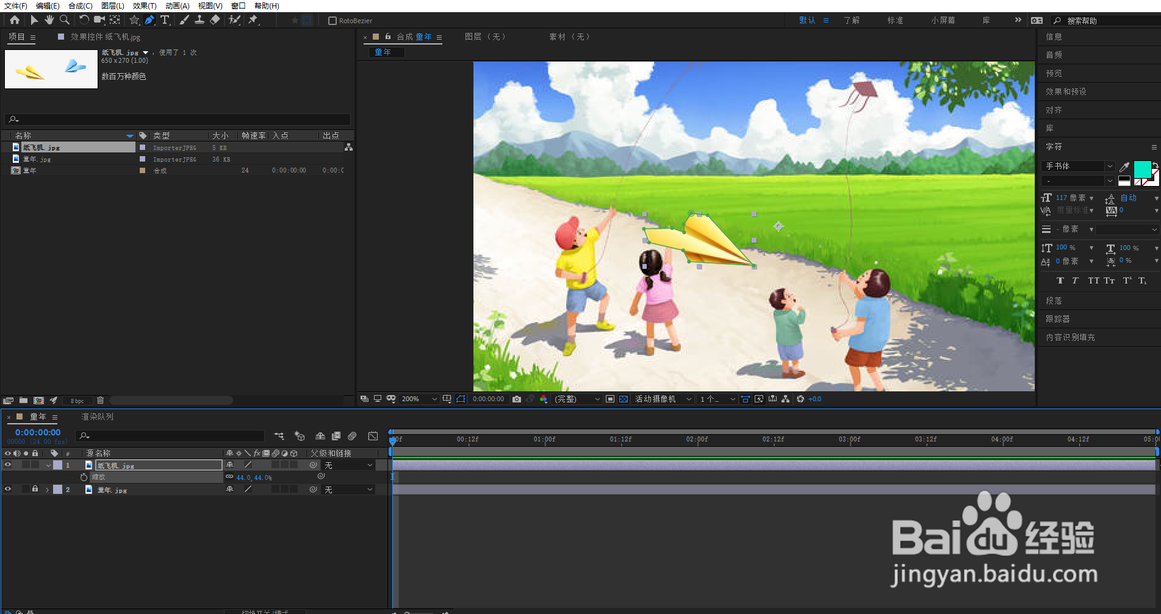This screenshot has width=1161, height=614.
Task: Click the Home icon in the toolbar
Action: tap(15, 20)
